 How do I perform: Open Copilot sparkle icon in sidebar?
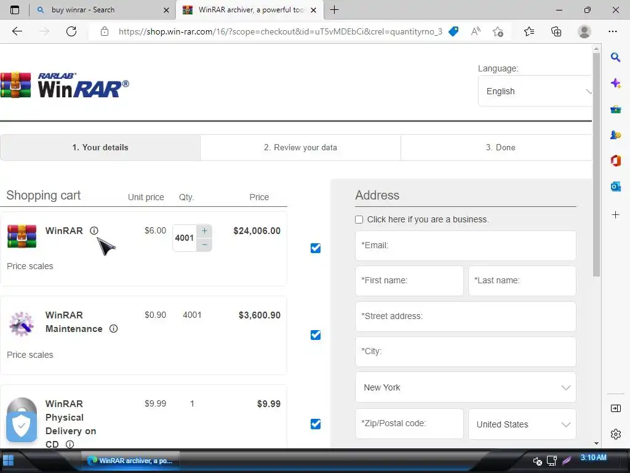615,83
